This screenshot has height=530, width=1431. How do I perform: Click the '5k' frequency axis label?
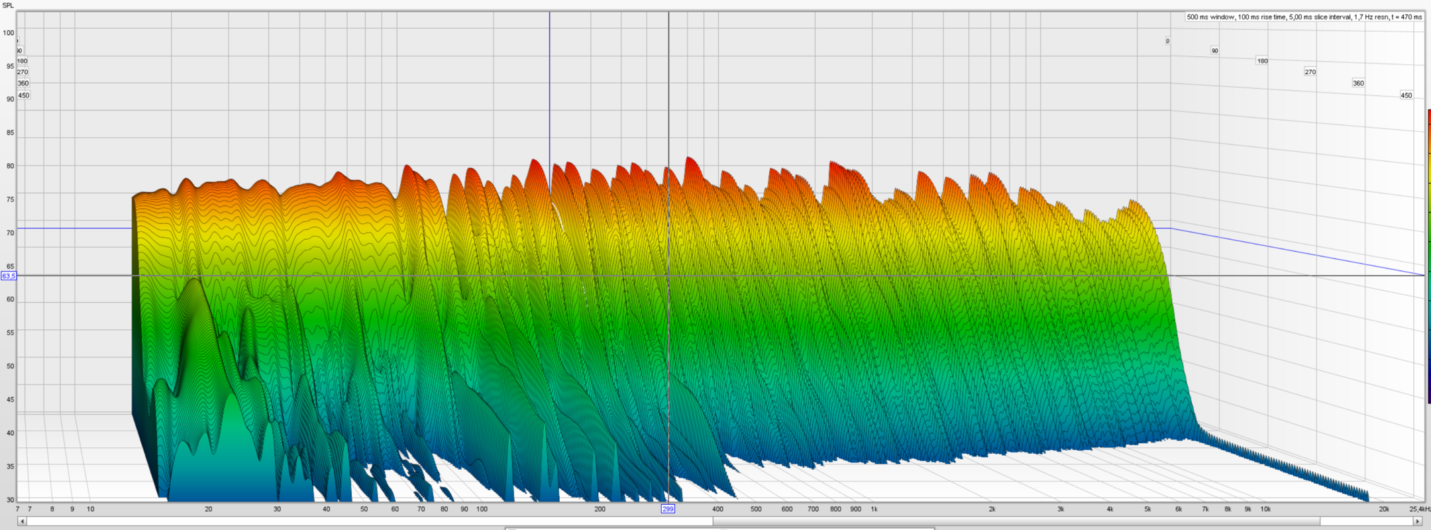(1147, 509)
